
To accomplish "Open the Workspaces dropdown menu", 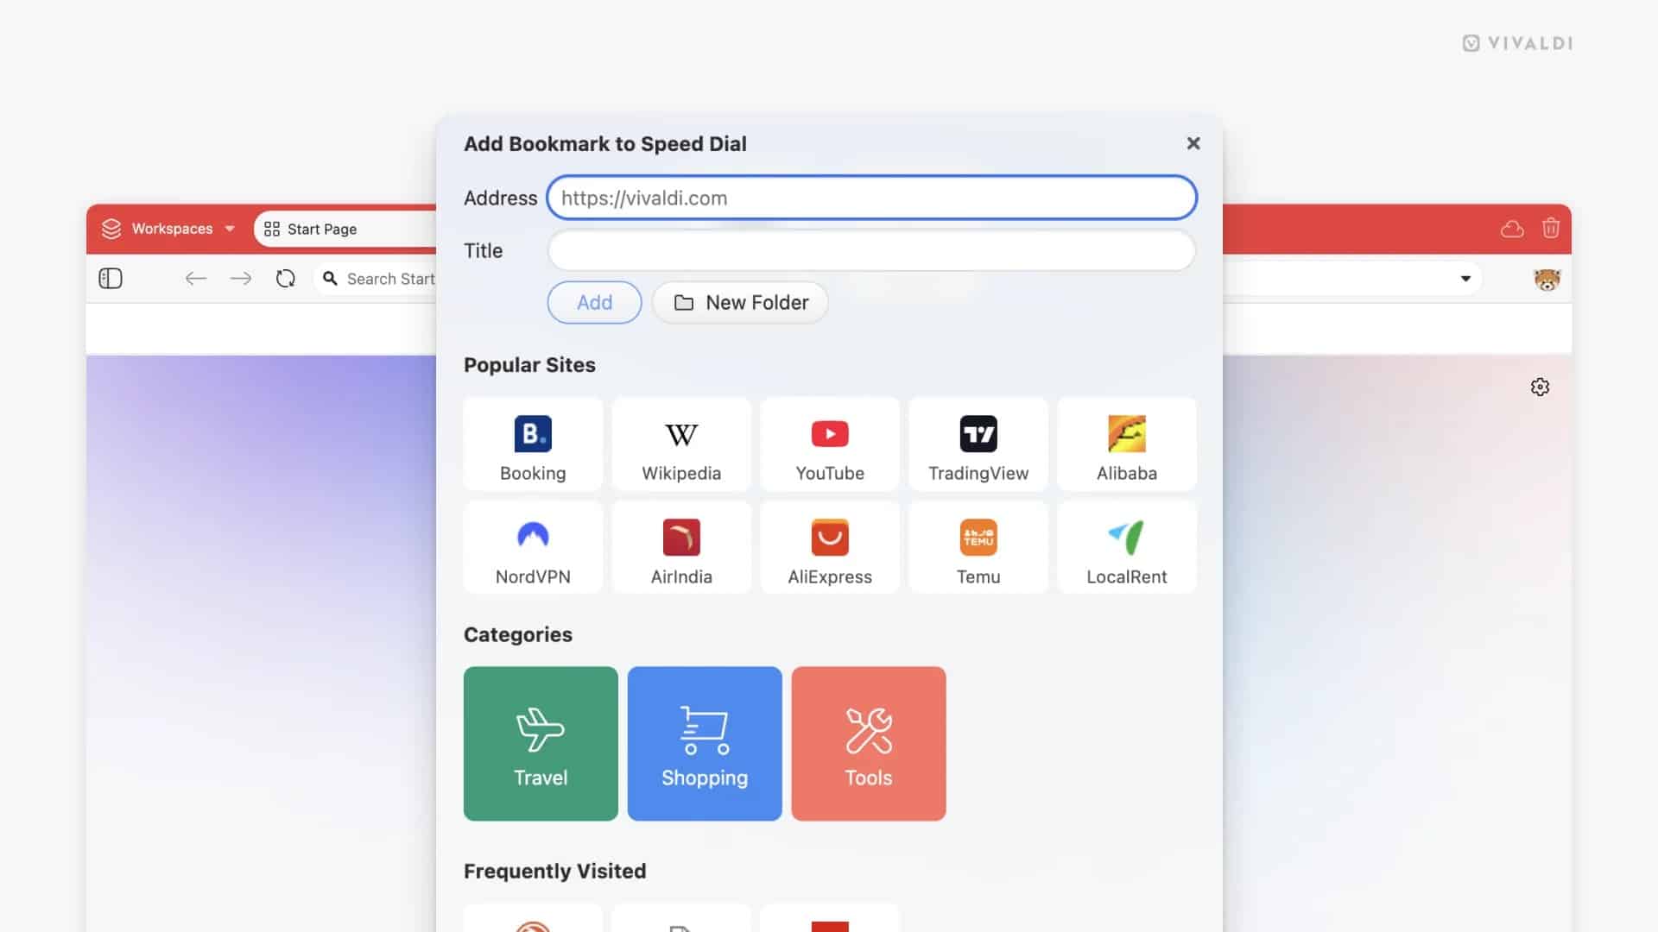I will point(230,229).
